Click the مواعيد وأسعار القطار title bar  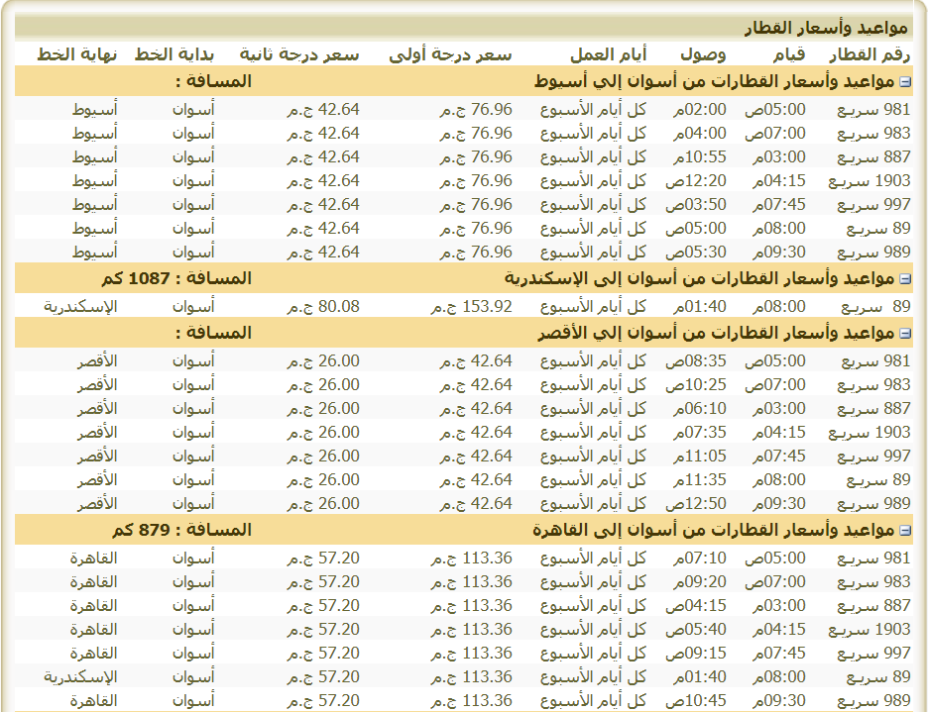(x=464, y=28)
